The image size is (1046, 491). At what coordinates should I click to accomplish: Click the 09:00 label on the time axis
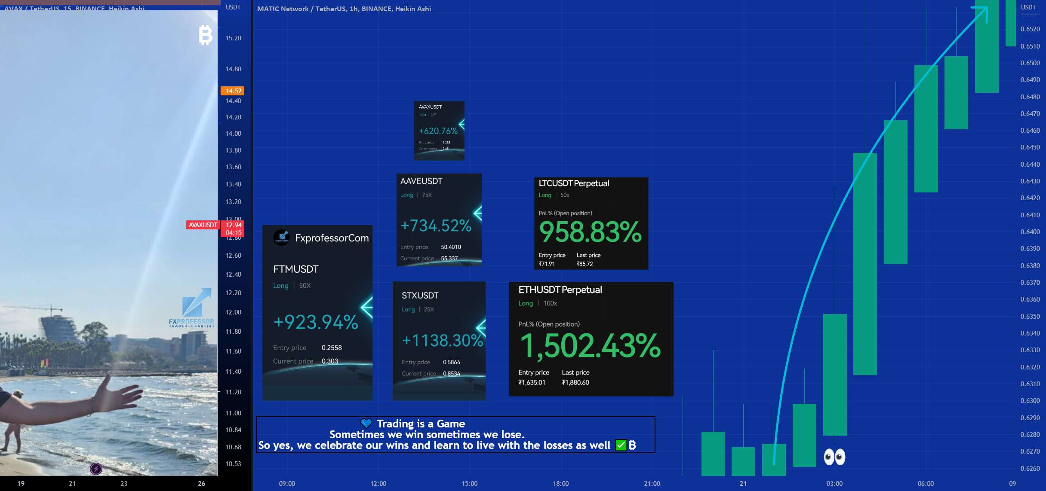coord(287,483)
